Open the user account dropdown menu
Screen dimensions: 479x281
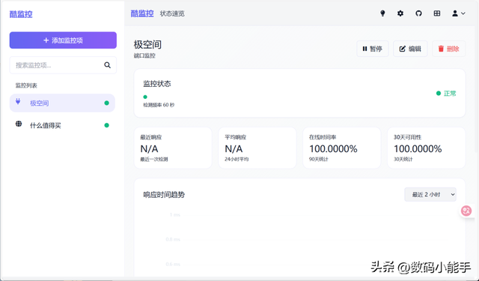click(x=459, y=13)
